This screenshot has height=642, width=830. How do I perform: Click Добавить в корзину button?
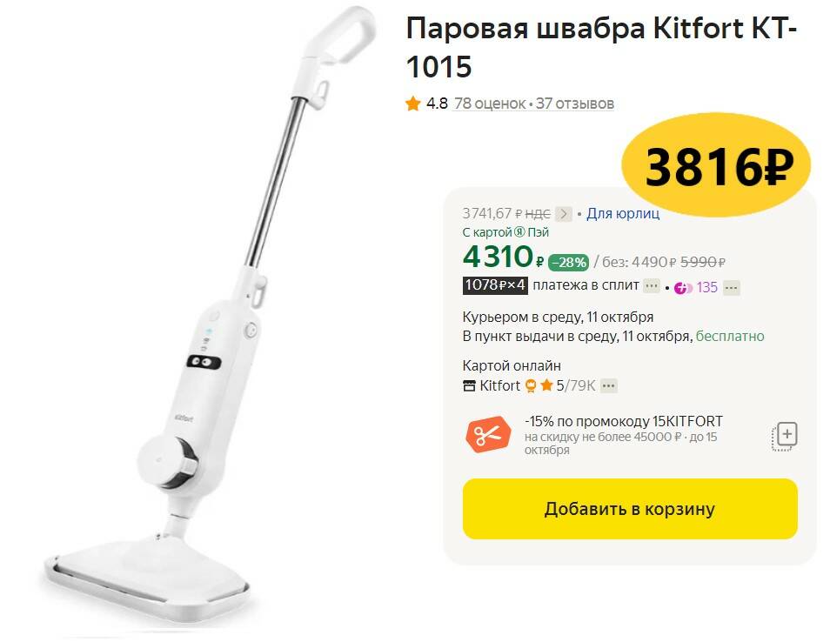click(630, 509)
